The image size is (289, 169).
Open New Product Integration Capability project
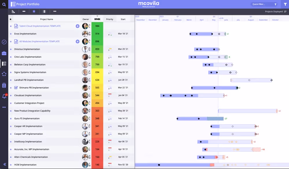[x=32, y=111]
